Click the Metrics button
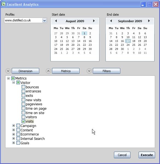This screenshot has width=160, height=164. 66,71
